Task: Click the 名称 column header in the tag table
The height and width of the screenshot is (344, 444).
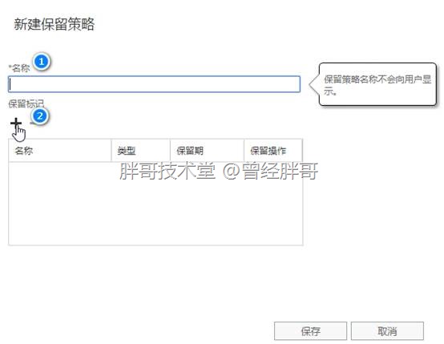Action: click(x=60, y=151)
